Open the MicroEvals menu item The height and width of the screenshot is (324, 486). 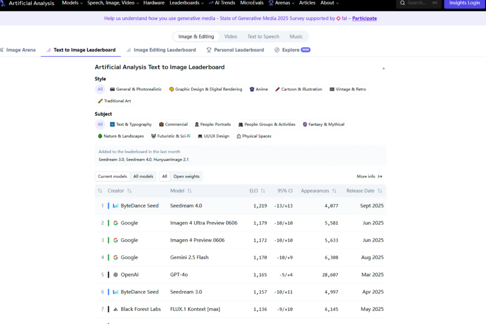[252, 3]
